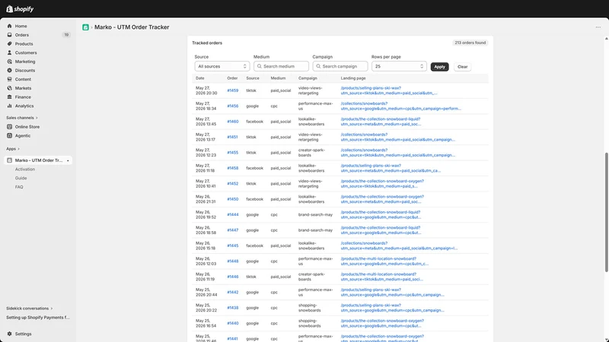Click the Search medium input field
Image resolution: width=609 pixels, height=342 pixels.
point(281,66)
